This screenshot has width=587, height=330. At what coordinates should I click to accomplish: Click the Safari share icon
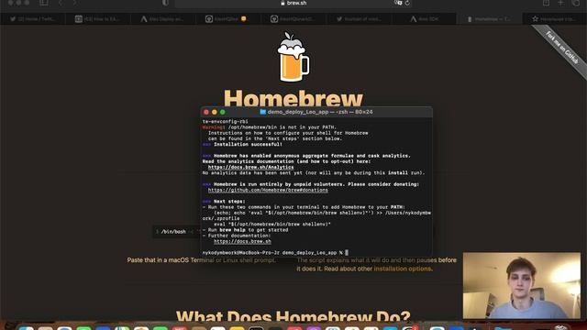point(547,3)
